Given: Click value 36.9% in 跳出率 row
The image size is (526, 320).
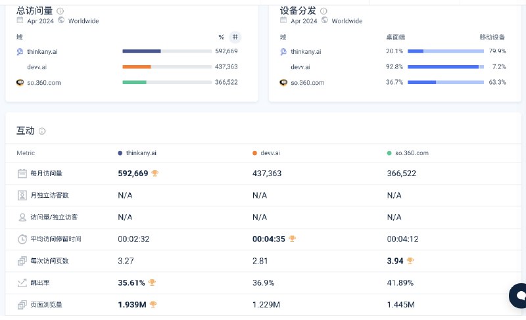Looking at the screenshot, I should (264, 283).
